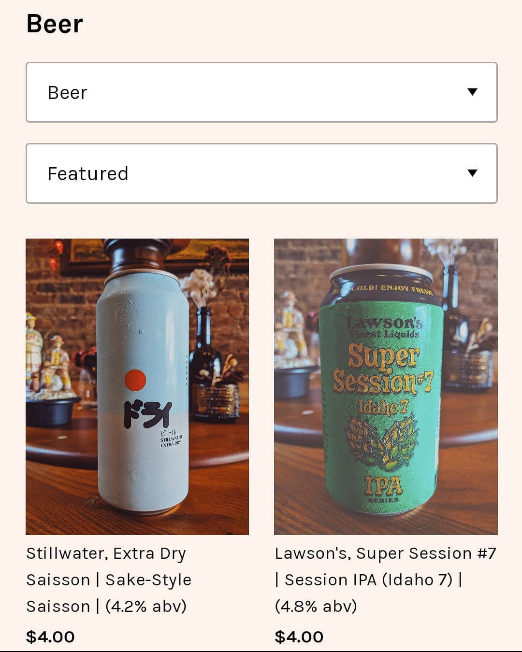The height and width of the screenshot is (652, 522).
Task: Click the black Japanese lettering on the white can
Action: click(147, 413)
